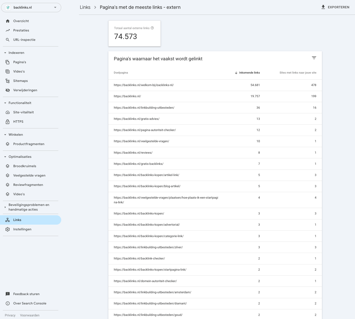This screenshot has width=355, height=319.
Task: Open the Sitemaps section
Action: pos(20,81)
